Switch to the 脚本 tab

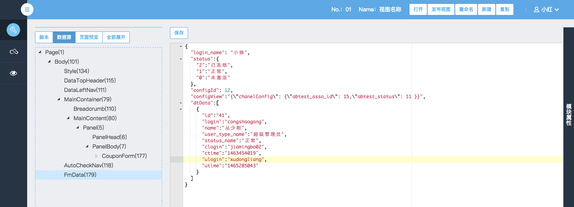pos(44,37)
